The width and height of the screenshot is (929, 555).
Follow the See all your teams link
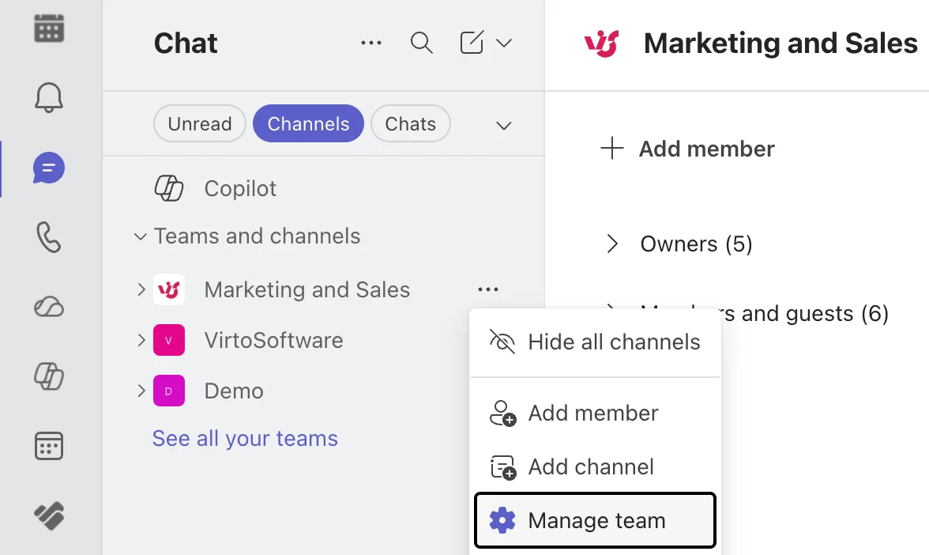point(245,438)
